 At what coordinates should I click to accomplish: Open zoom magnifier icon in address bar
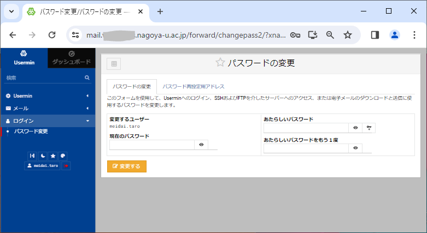[330, 35]
